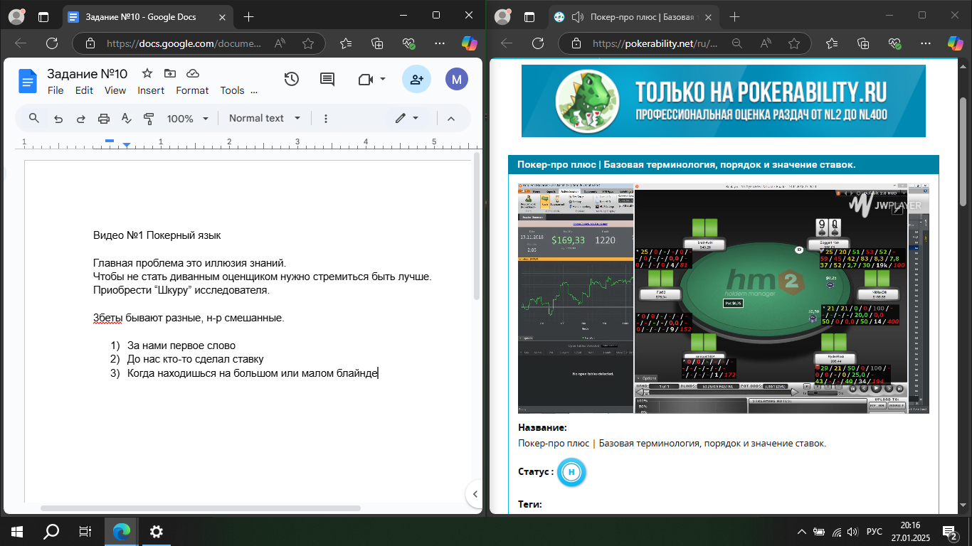972x546 pixels.
Task: Refresh the pokerability.net page
Action: click(538, 43)
